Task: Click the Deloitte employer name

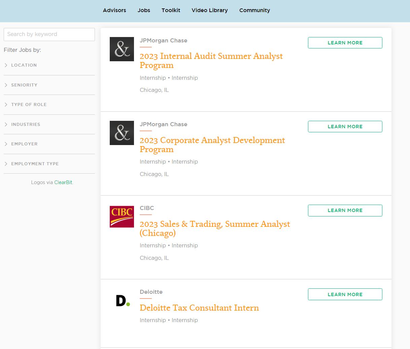Action: coord(151,292)
